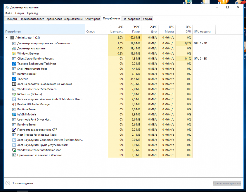The image size is (246, 192).
Task: Click the Usermode Font Driver Host icon
Action: pos(14,120)
